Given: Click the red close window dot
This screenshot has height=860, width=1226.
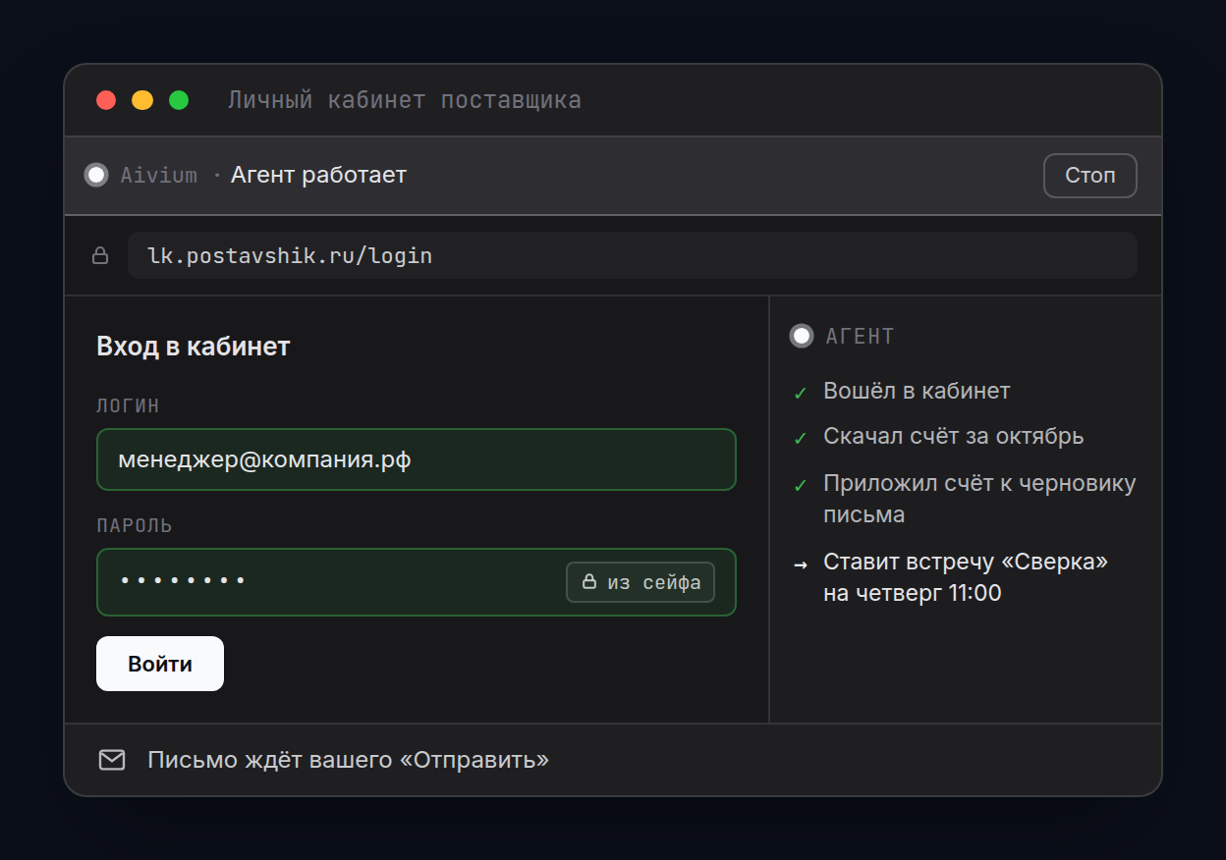Looking at the screenshot, I should [106, 100].
